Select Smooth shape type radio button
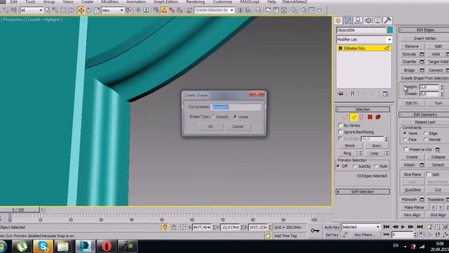Screen dimensions: 449x253 (213, 117)
